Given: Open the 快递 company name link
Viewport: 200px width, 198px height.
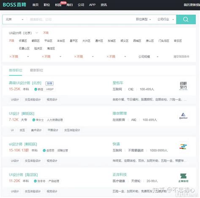Looking at the screenshot, I should click(x=116, y=144).
